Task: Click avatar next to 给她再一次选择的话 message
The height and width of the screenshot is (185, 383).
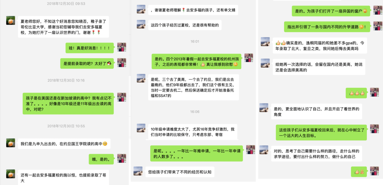Action: pos(265,63)
